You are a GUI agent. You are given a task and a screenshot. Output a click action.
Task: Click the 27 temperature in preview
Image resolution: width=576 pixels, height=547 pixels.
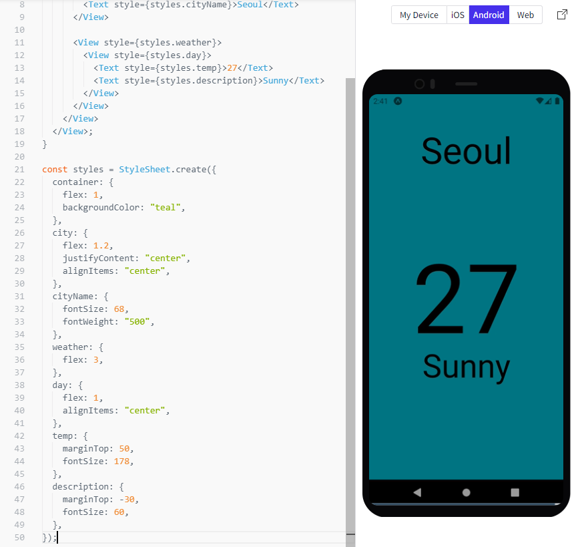tap(466, 299)
